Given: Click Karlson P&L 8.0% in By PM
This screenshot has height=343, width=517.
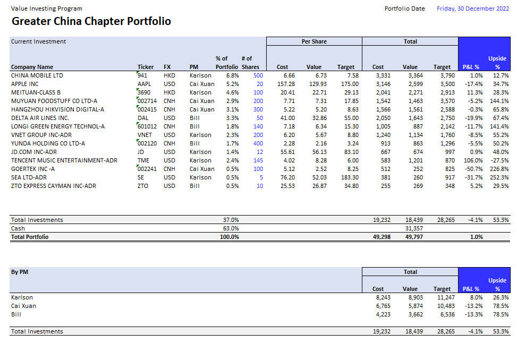Looking at the screenshot, I should pos(477,297).
